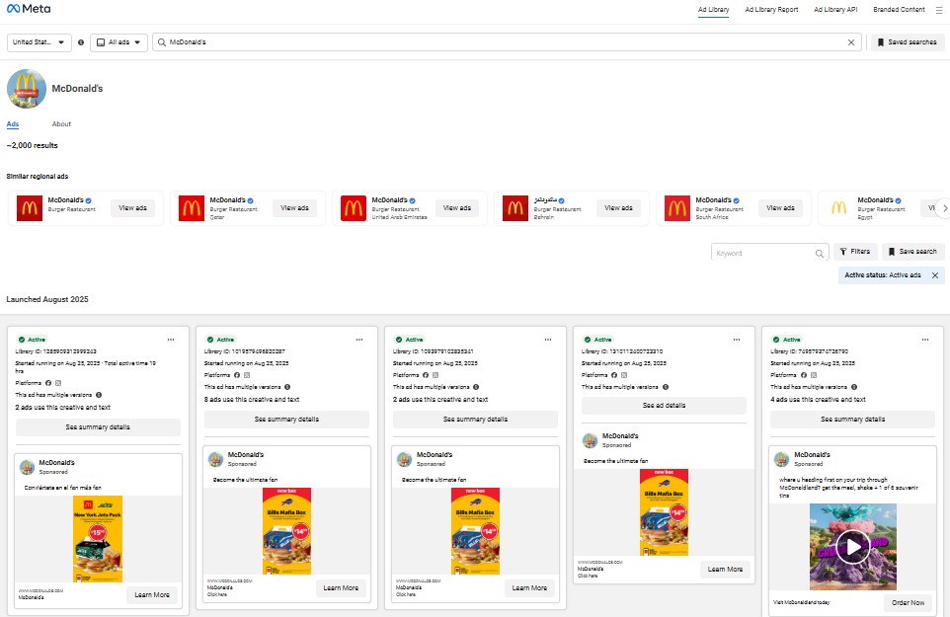Click Bills Mafia Box image on See ad details card

[x=664, y=512]
